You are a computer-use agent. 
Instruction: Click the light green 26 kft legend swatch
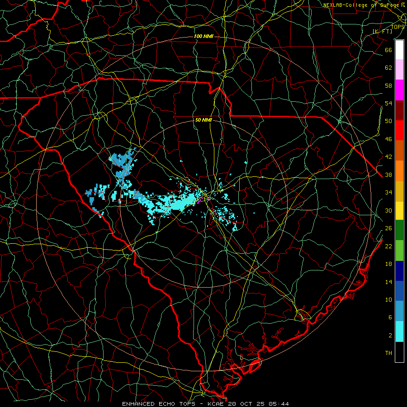click(399, 250)
